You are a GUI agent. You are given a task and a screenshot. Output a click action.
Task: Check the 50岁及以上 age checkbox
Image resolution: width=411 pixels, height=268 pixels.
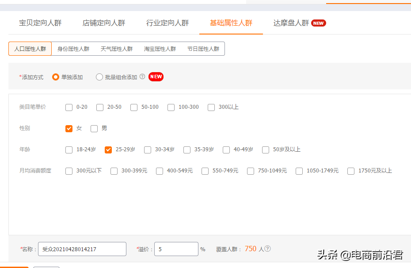266,149
